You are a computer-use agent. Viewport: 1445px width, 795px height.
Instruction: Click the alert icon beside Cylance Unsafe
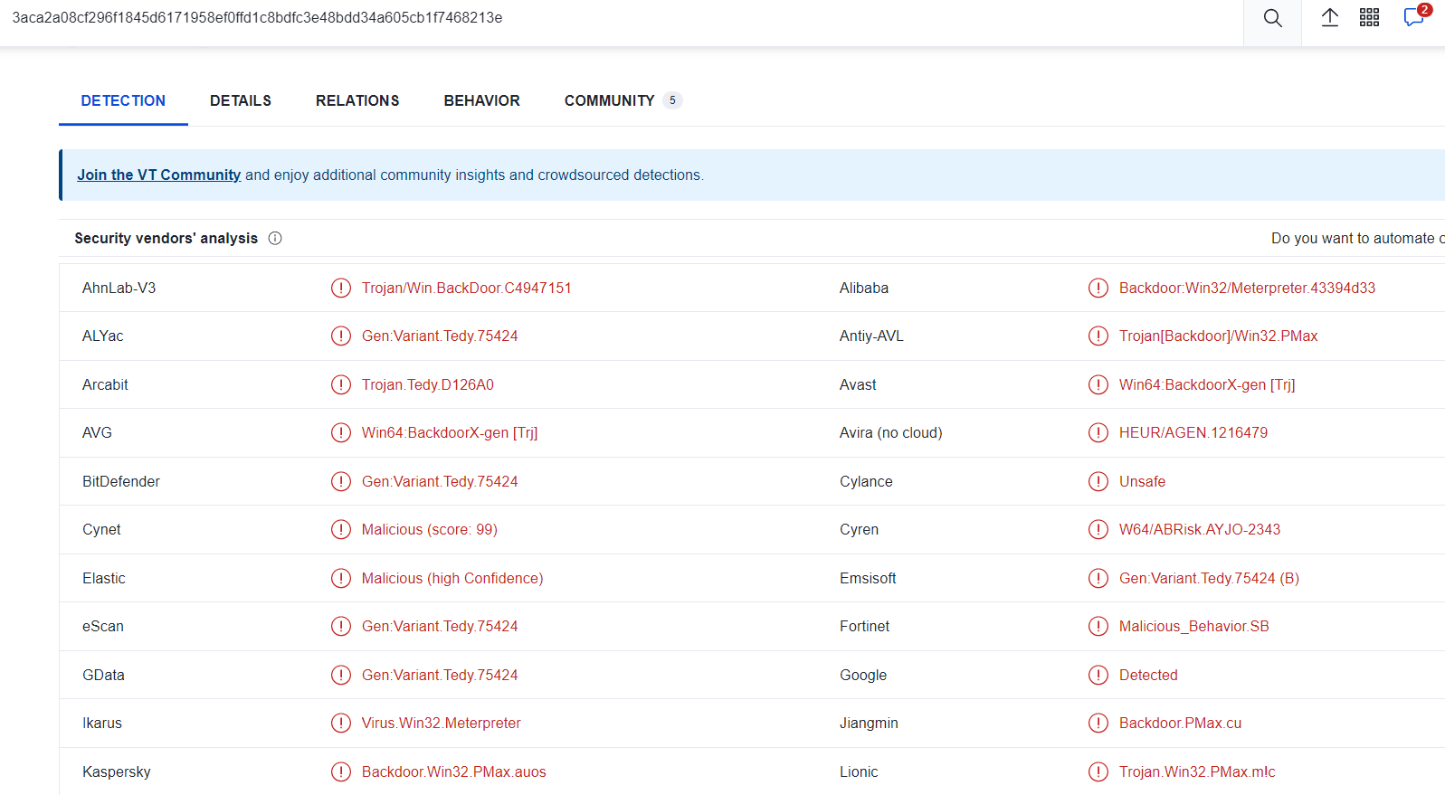[x=1098, y=481]
